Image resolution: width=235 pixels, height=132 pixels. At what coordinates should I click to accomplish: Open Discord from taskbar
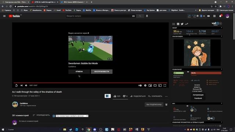[x=95, y=129]
